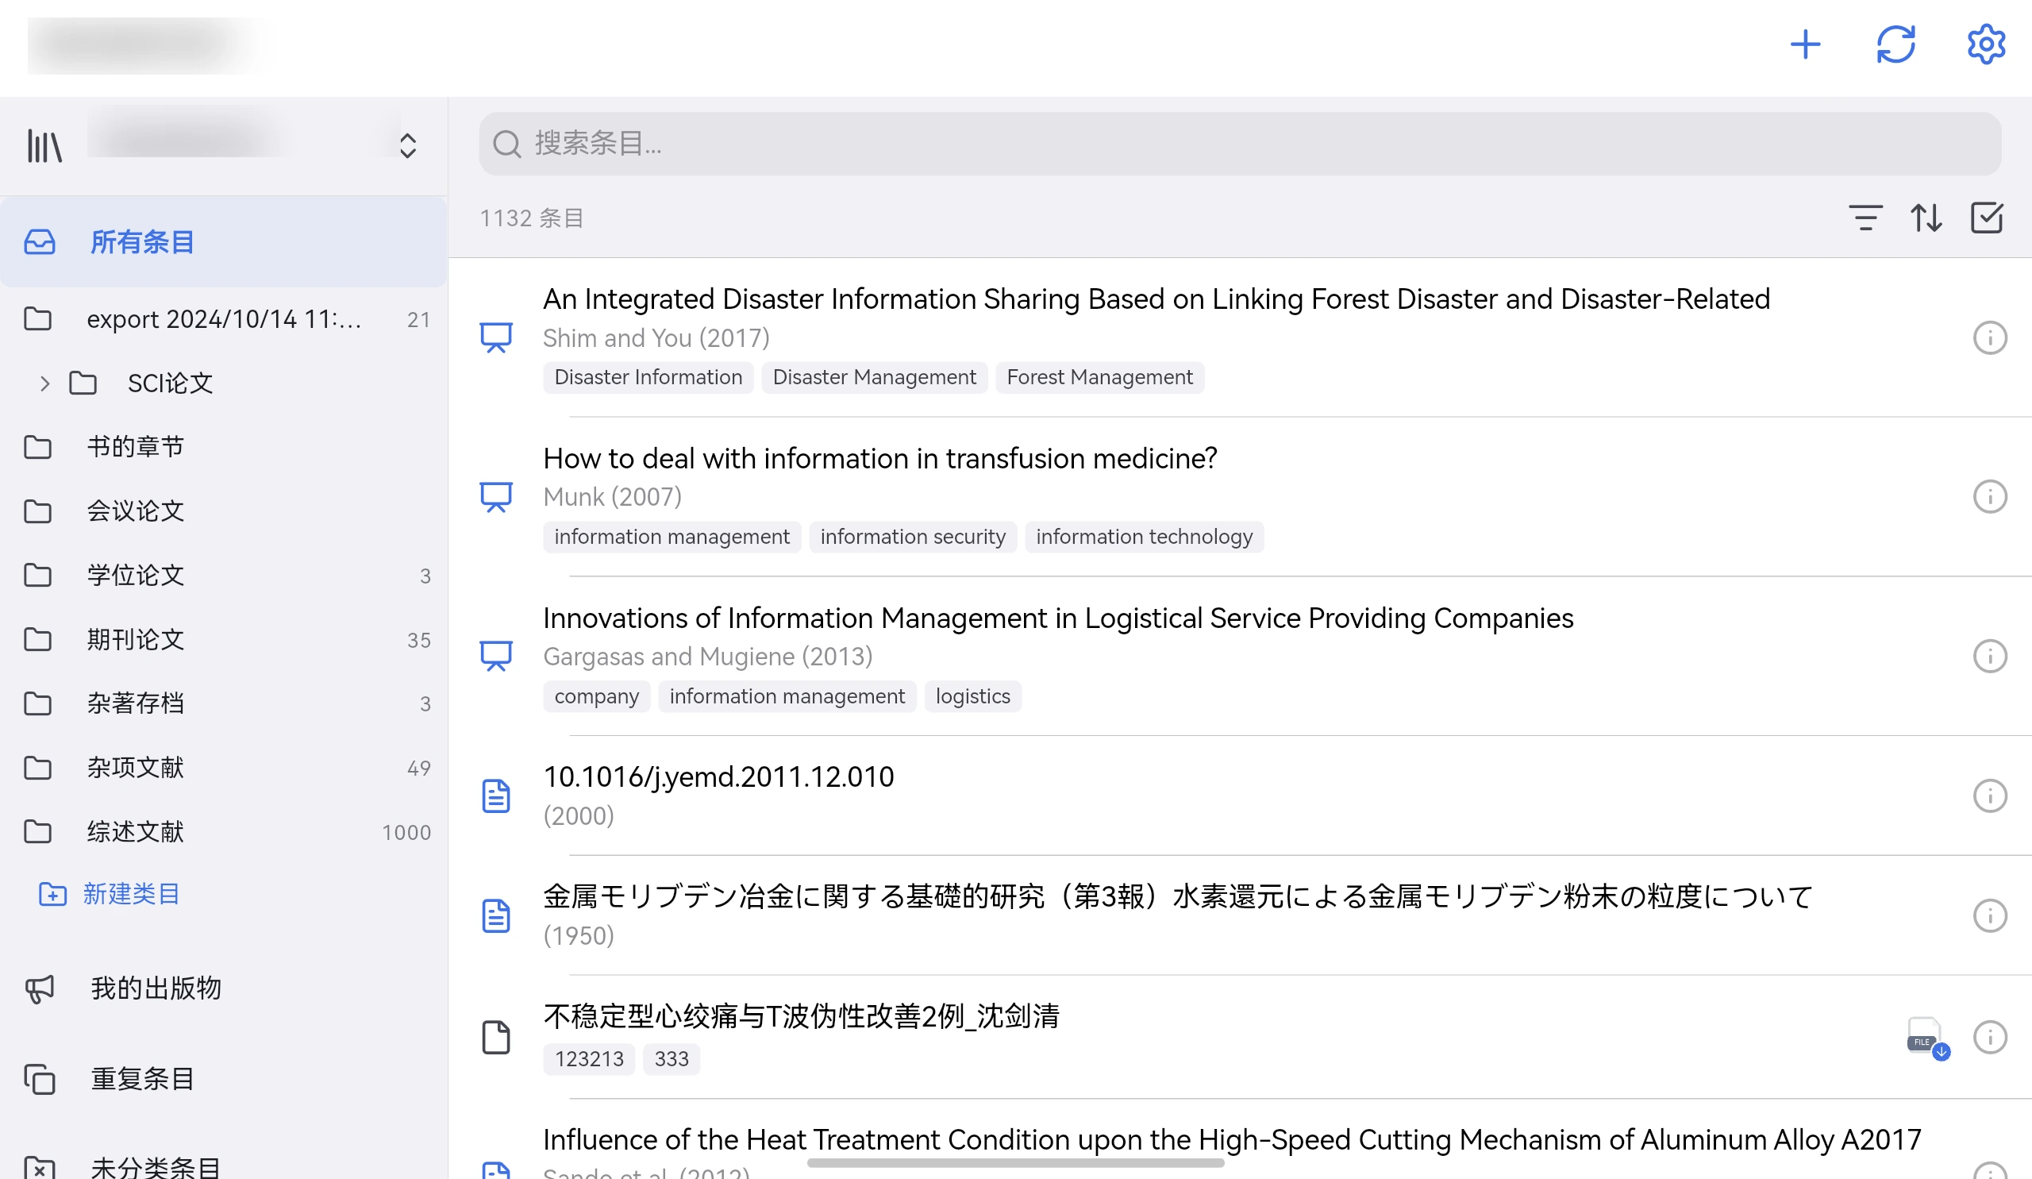The width and height of the screenshot is (2032, 1179).
Task: Click the Forest Management tag
Action: 1100,377
